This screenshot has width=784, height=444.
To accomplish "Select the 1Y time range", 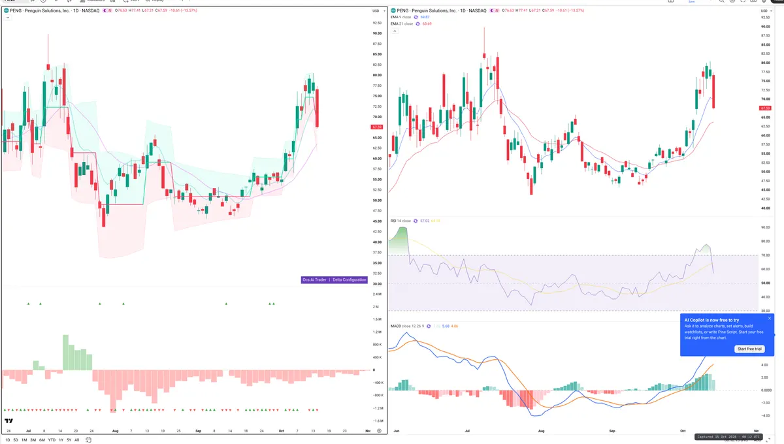I will pyautogui.click(x=61, y=440).
